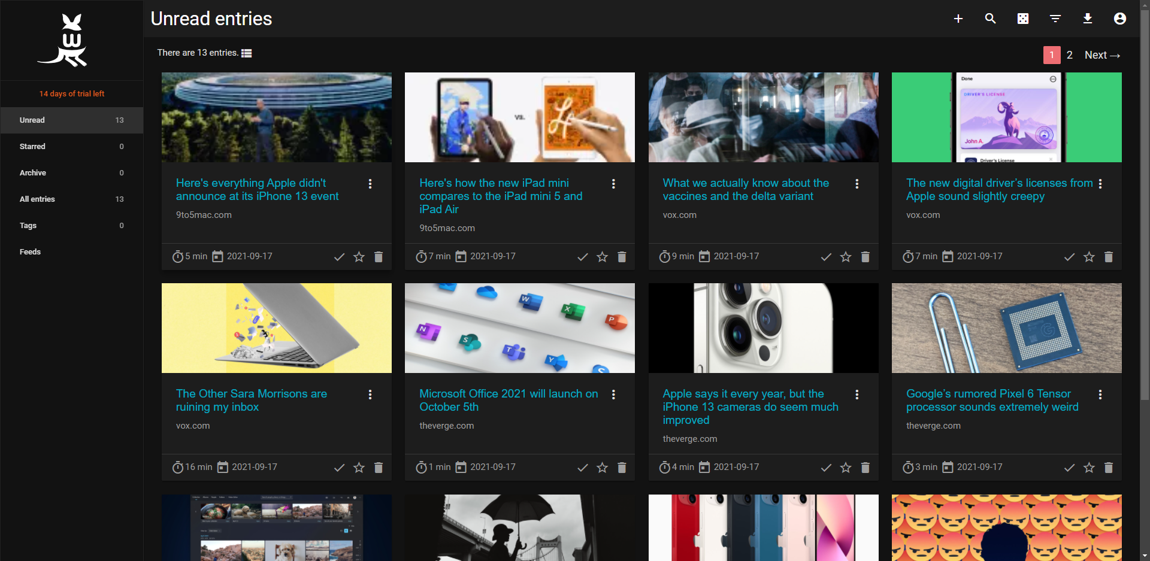Open 'Here's everything Apple didn't announce' article title

point(258,190)
